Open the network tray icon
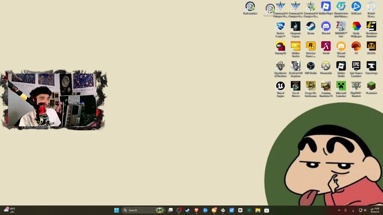Screen dimensions: 383x215 pyautogui.click(x=361, y=210)
